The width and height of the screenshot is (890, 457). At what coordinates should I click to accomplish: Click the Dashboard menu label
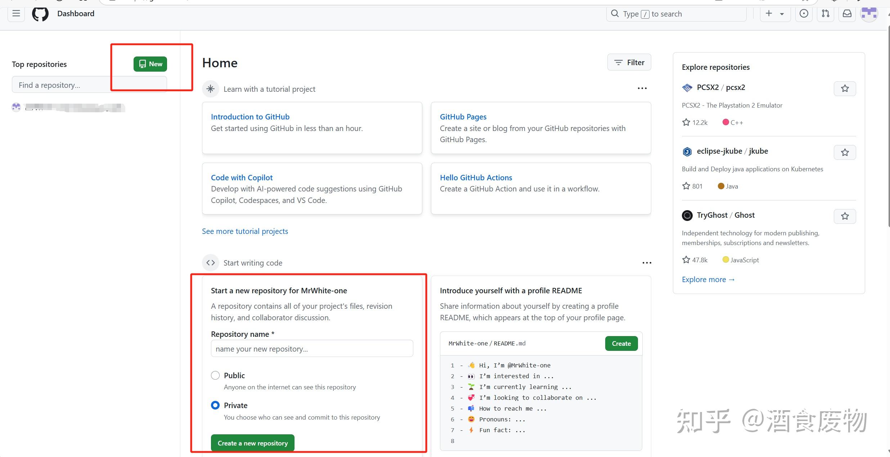tap(76, 13)
